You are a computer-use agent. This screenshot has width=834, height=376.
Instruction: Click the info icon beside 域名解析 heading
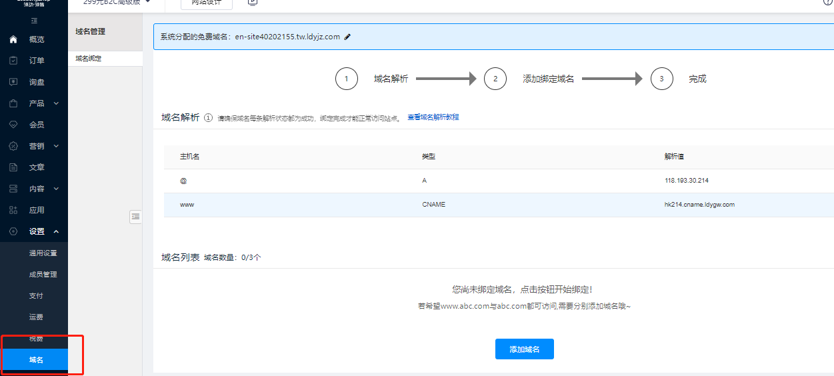208,117
